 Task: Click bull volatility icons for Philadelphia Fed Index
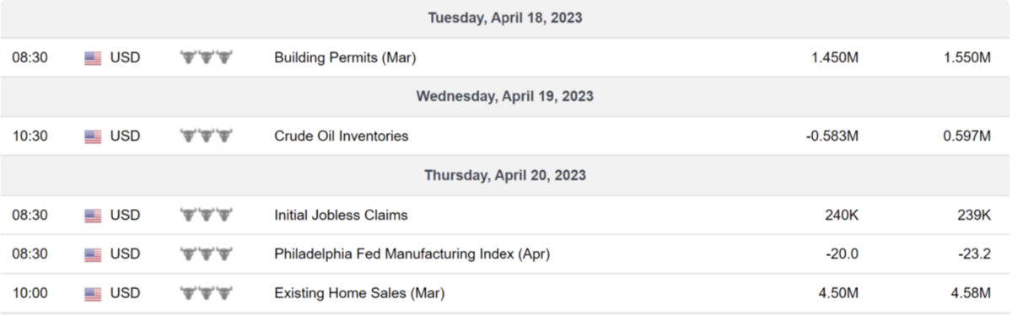coord(206,254)
